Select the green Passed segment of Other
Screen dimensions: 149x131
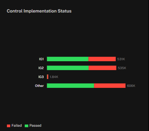pos(71,86)
